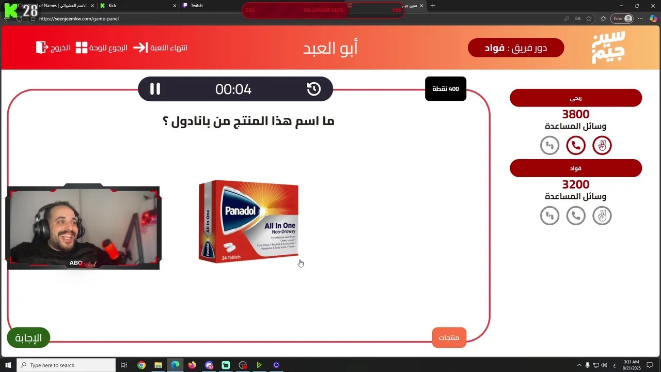Open the Copilot sidebar icon
661x372 pixels.
click(x=653, y=19)
